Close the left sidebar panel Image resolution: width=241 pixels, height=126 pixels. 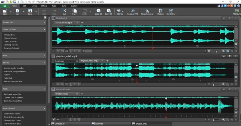(45, 17)
